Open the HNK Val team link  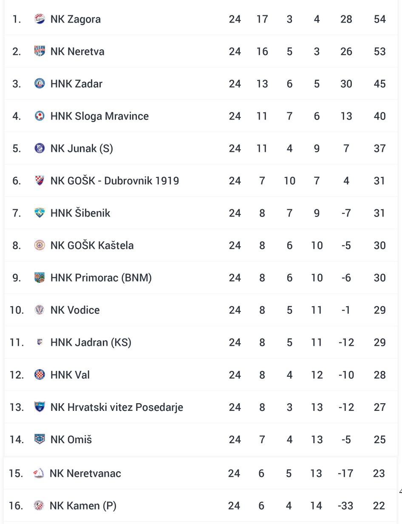pos(70,375)
